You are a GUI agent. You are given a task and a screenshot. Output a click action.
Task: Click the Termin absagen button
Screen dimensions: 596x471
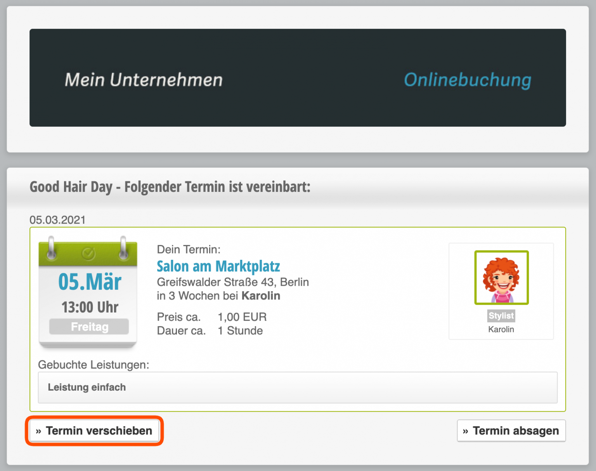511,431
